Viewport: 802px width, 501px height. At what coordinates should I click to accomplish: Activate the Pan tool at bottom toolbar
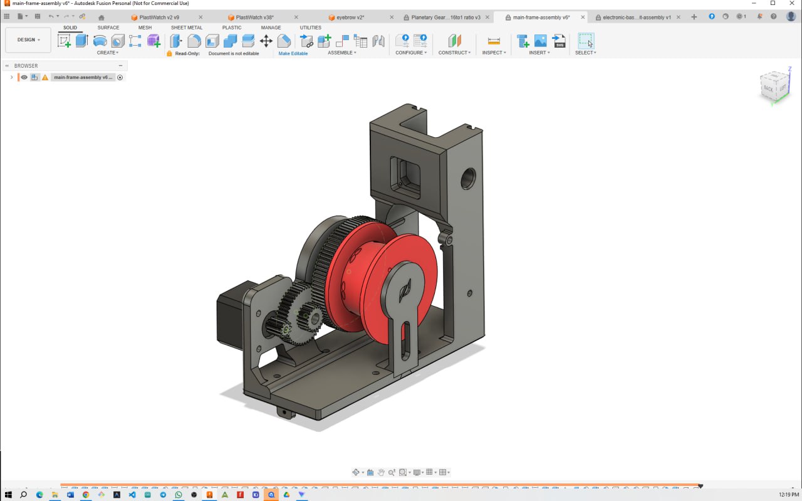381,472
